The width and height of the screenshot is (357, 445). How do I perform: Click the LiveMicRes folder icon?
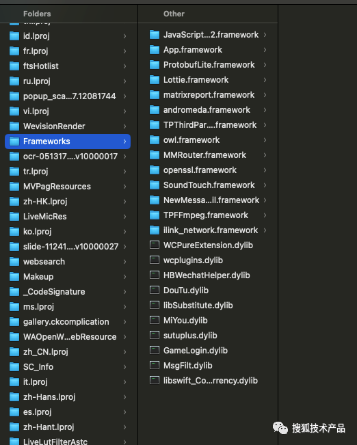(14, 216)
